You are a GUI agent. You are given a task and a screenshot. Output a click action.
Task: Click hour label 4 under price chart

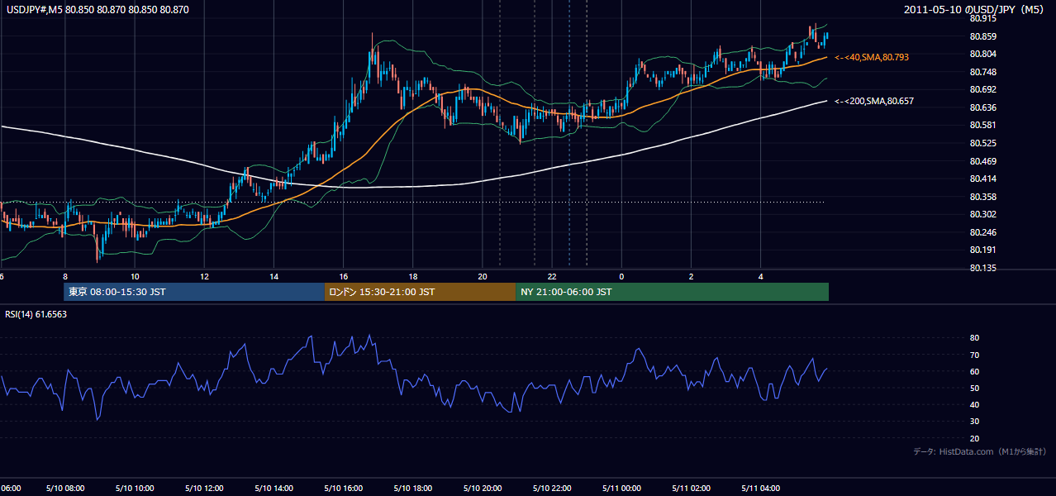(760, 276)
